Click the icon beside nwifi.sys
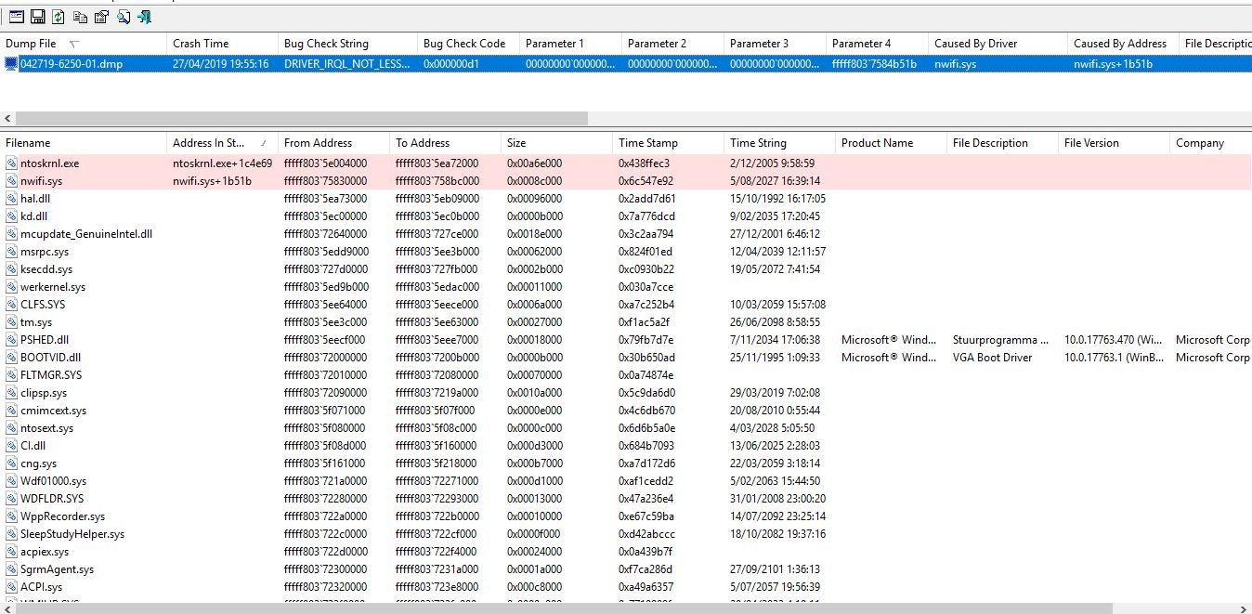This screenshot has width=1252, height=614. pyautogui.click(x=11, y=181)
